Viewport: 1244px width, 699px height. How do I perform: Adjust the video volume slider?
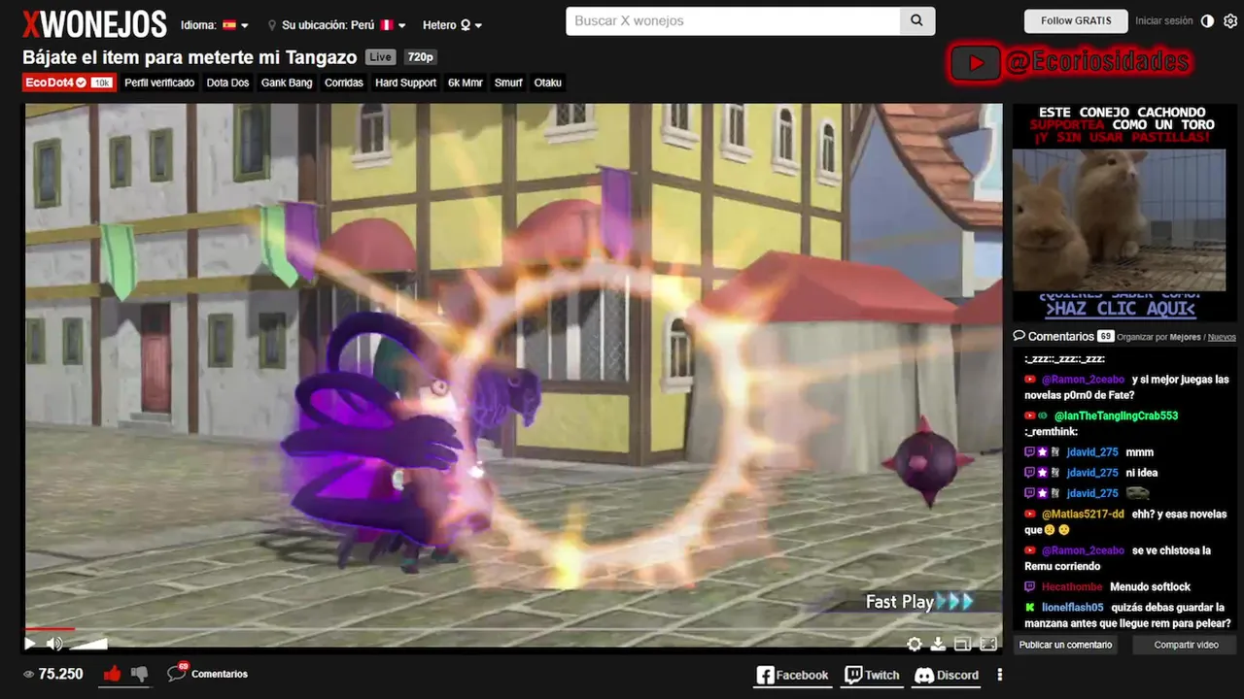pyautogui.click(x=89, y=643)
